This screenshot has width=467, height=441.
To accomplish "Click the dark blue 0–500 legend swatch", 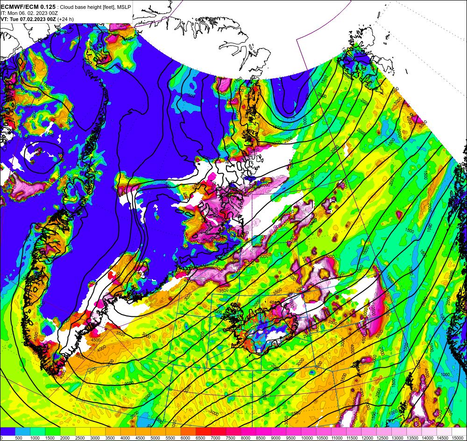I will click(7, 432).
